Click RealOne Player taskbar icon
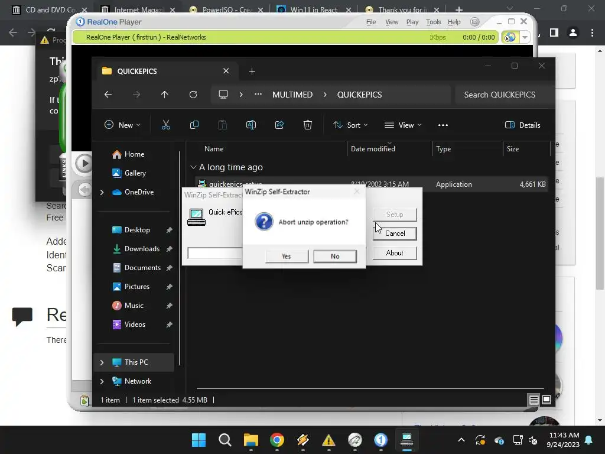 [381, 440]
